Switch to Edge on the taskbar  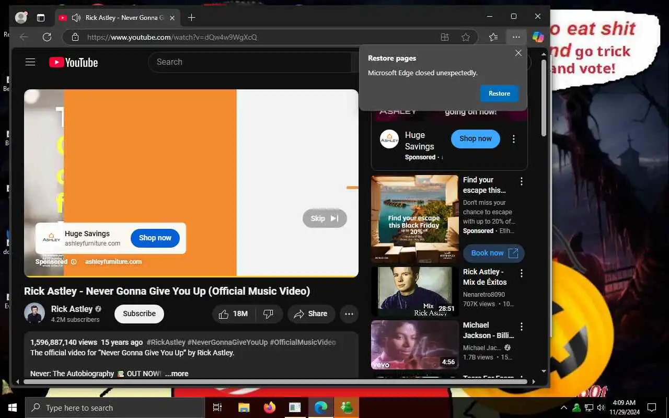coord(321,408)
